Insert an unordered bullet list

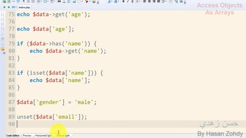coord(28,1)
